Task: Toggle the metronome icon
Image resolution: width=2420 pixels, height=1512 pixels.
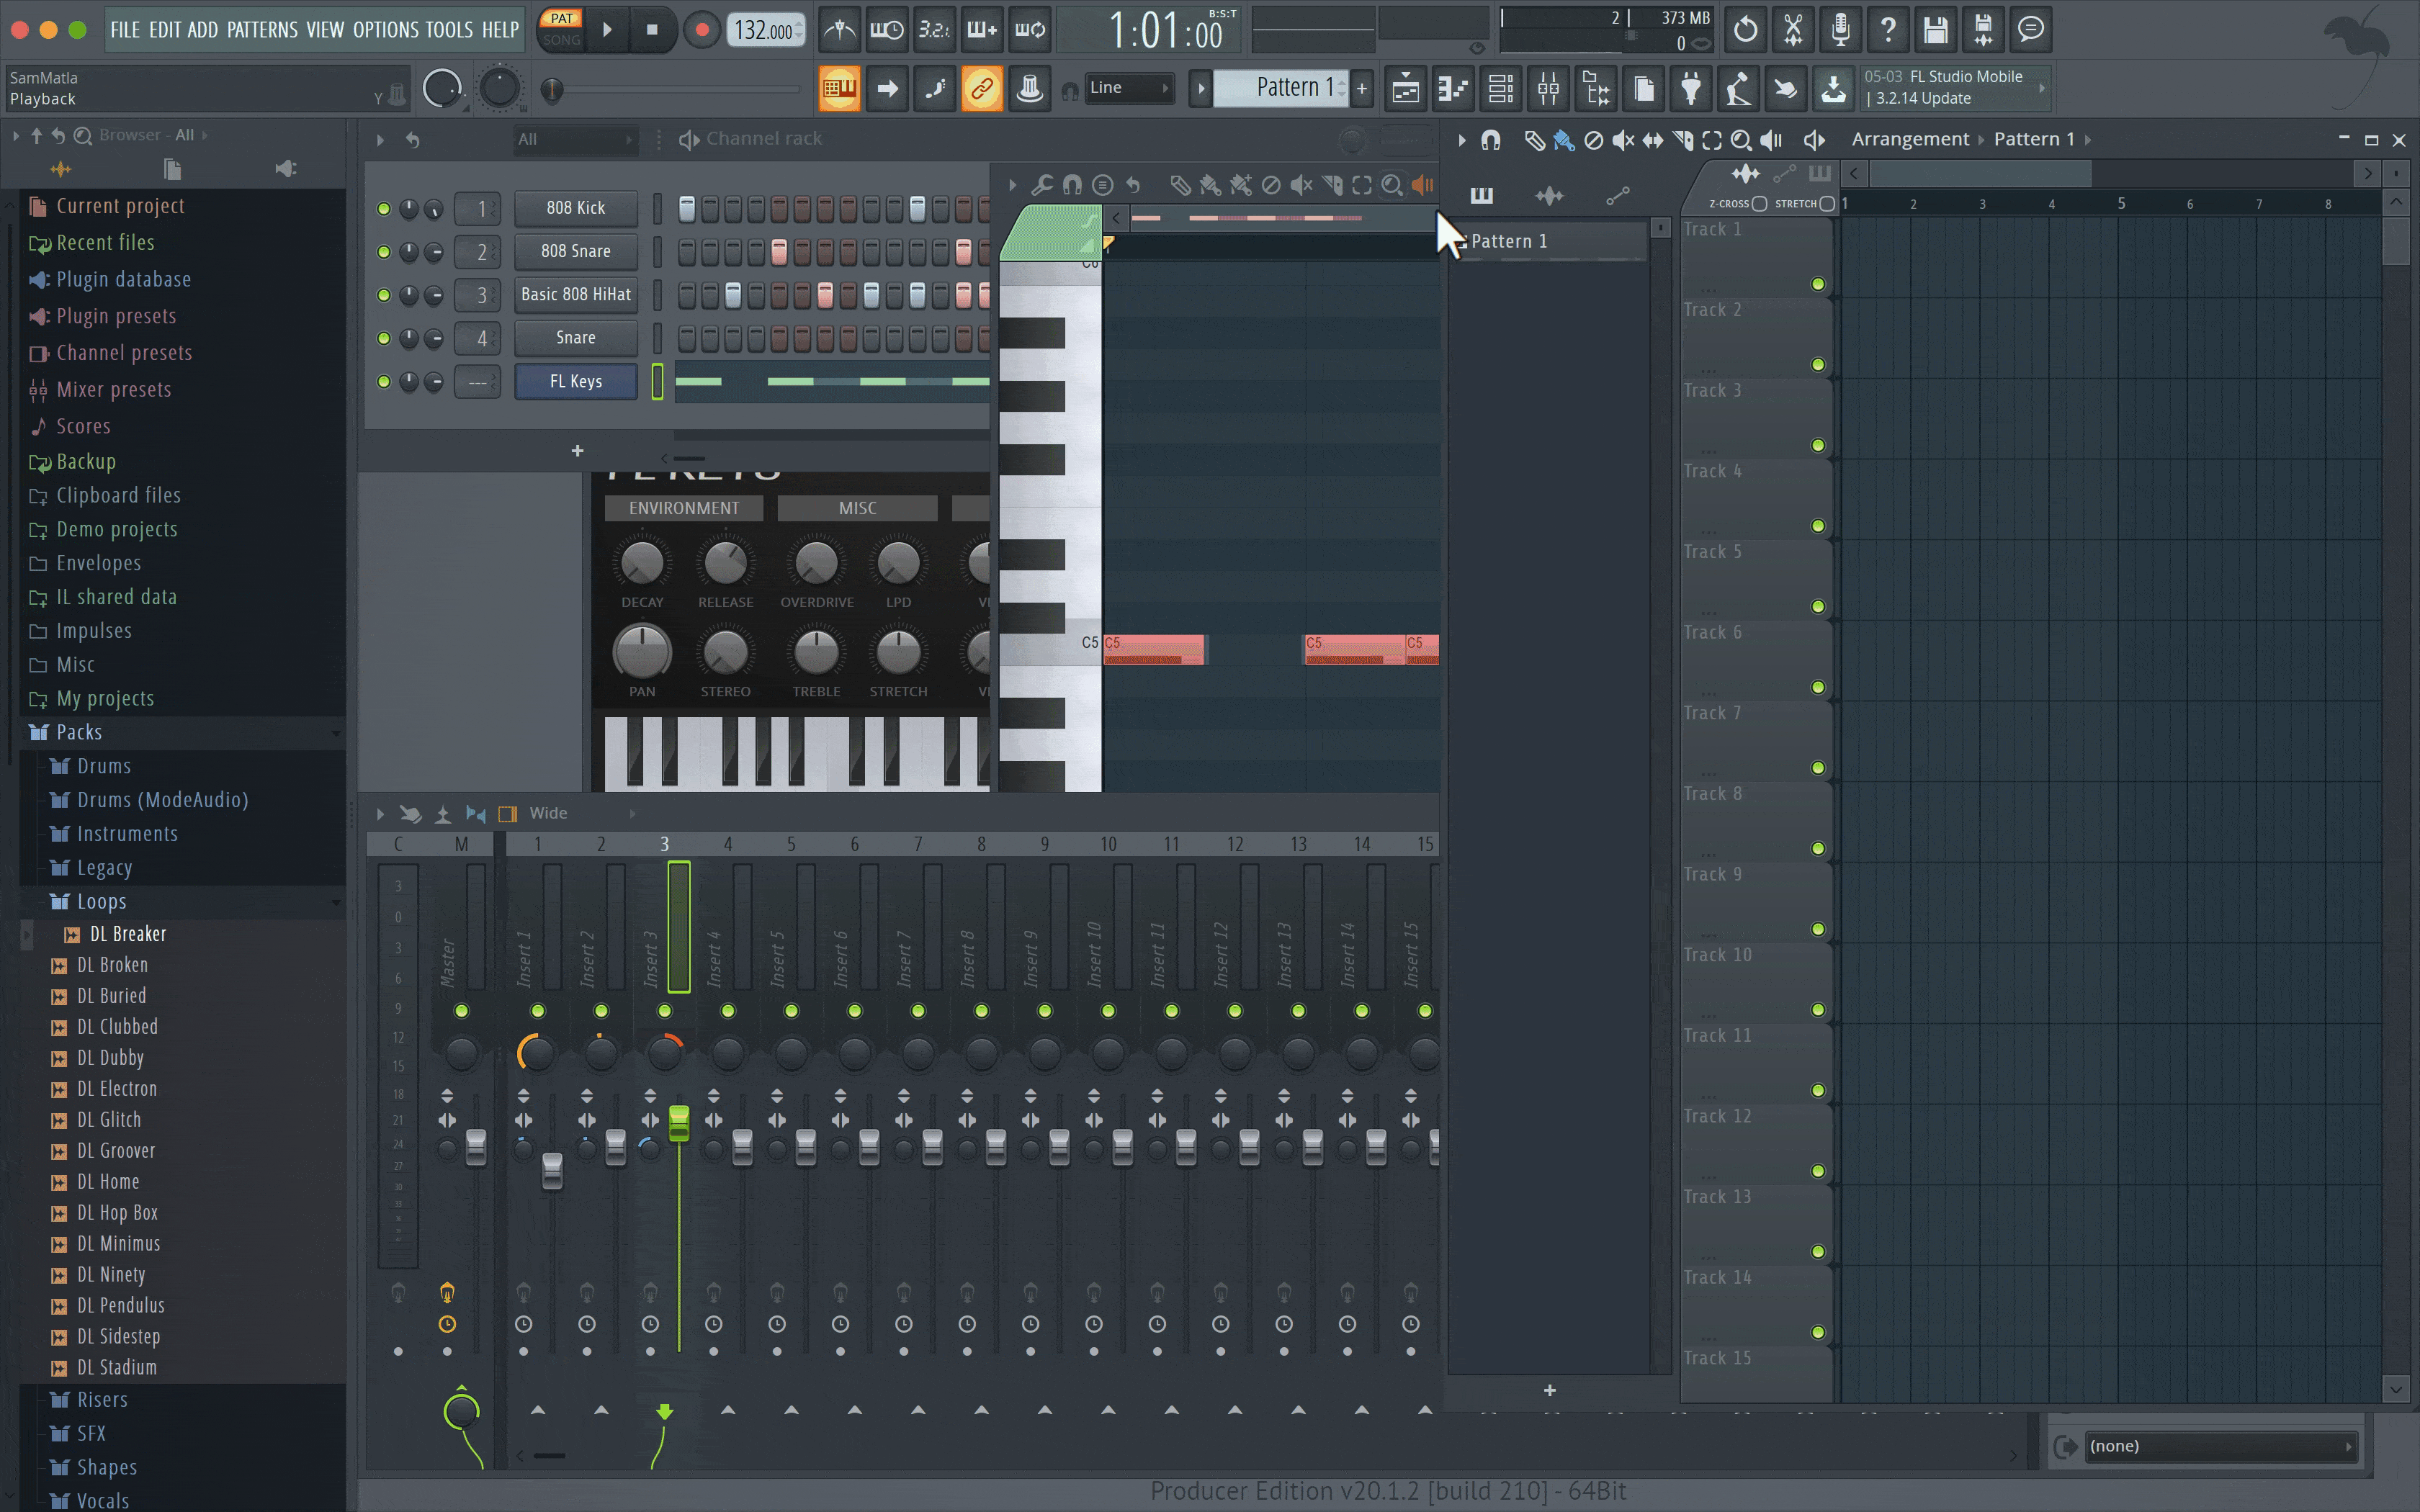Action: click(839, 30)
